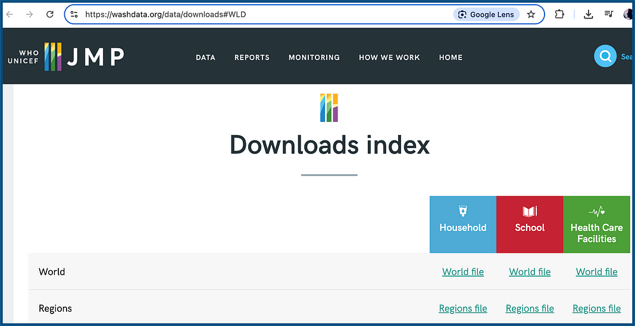Open the HOW WE WORK menu
The width and height of the screenshot is (635, 326).
389,58
